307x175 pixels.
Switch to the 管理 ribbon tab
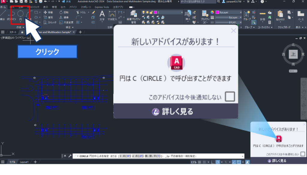[54, 7]
